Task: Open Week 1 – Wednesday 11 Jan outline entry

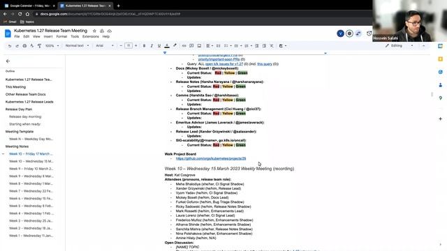Action: pos(31,236)
